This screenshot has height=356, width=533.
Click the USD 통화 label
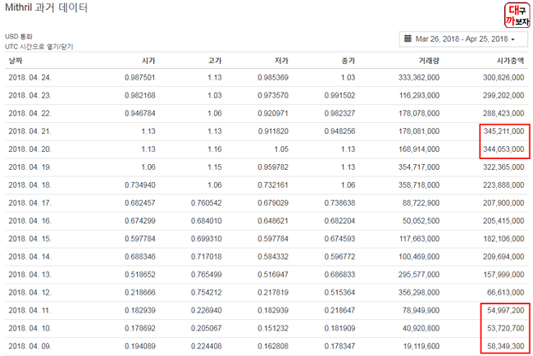[19, 36]
